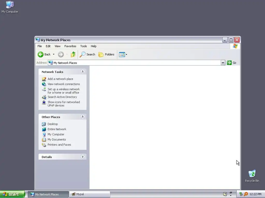This screenshot has height=198, width=265.
Task: Click the greyed Forward arrow icon
Action: tap(61, 54)
